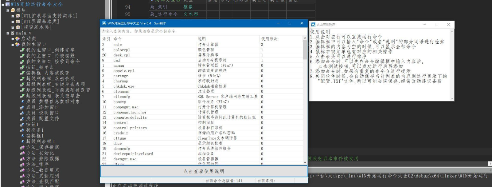Select 超级列表框1 in the project tree

[x=40, y=141]
